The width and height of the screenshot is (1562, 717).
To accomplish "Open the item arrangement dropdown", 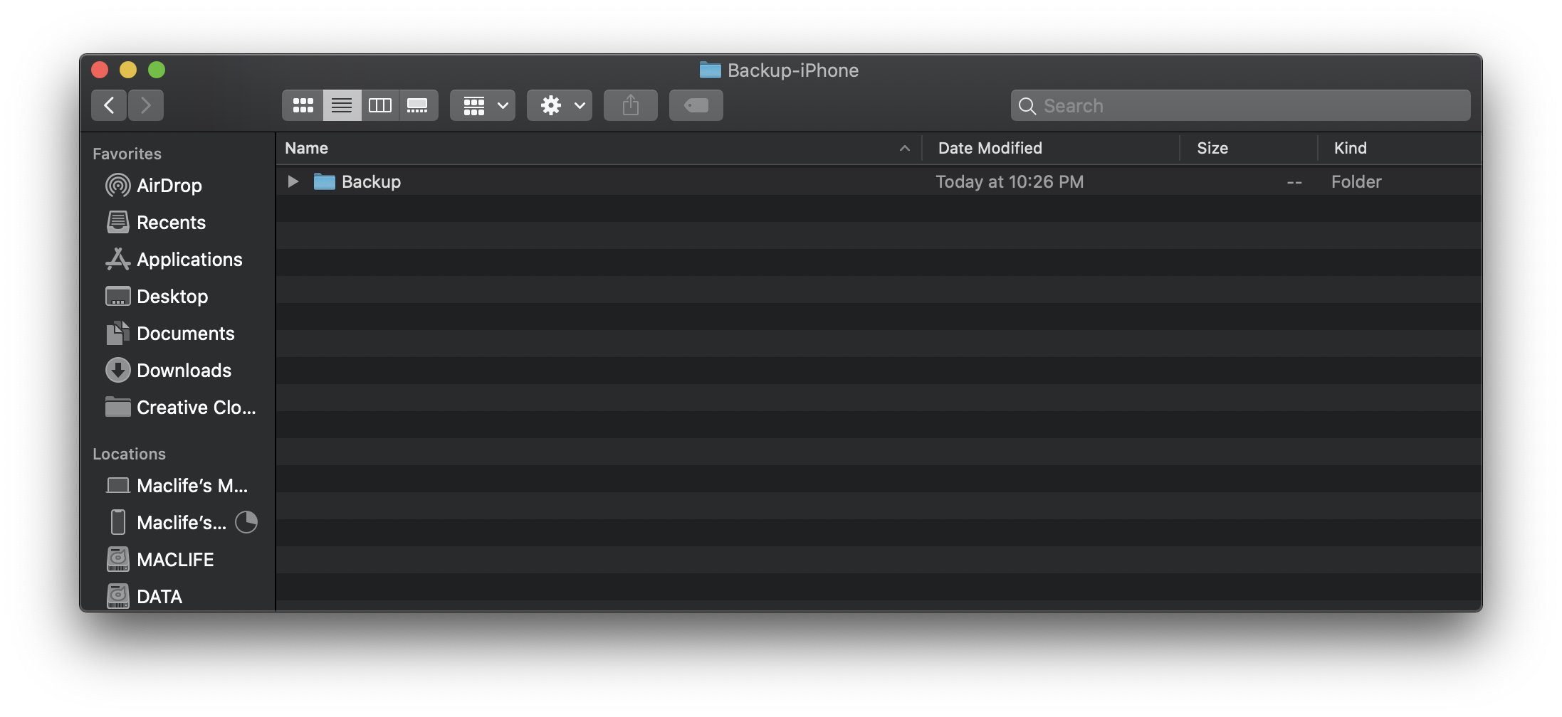I will (482, 105).
